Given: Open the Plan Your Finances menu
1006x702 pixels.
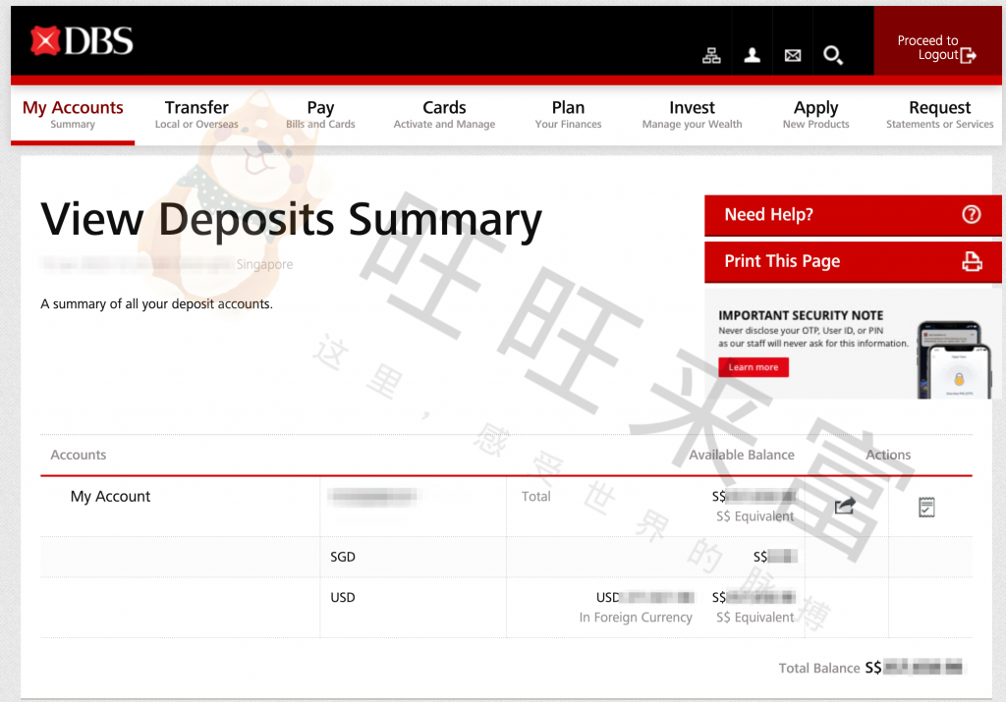Looking at the screenshot, I should point(568,114).
